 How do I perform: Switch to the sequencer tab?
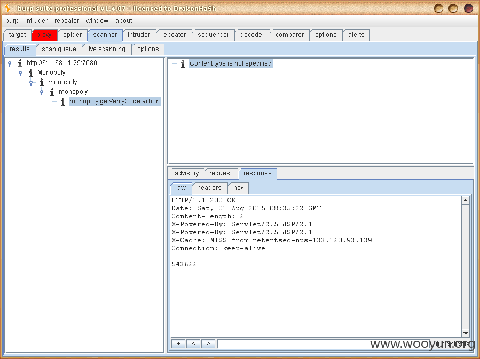click(x=214, y=35)
